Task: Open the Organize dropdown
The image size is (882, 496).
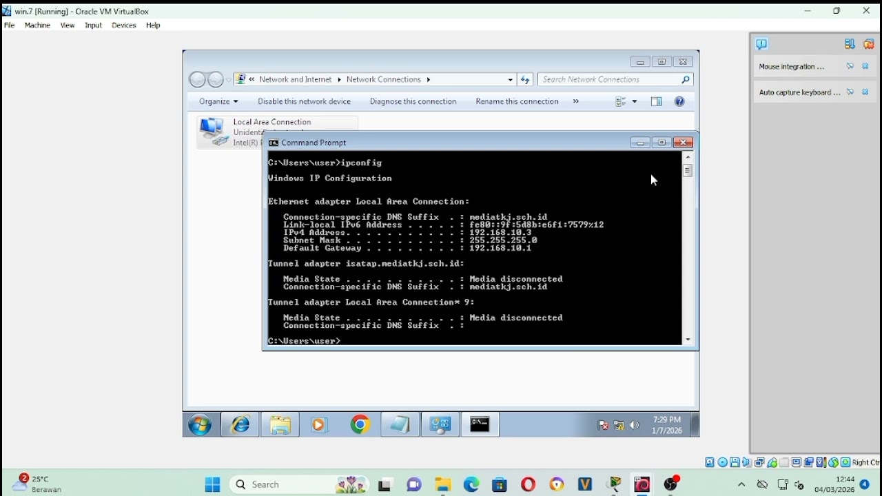Action: click(218, 102)
